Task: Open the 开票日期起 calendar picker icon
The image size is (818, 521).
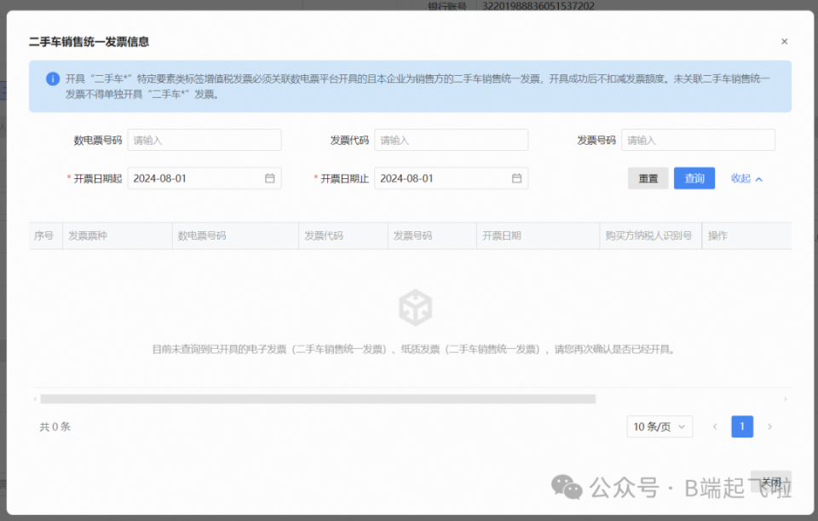Action: coord(272,178)
